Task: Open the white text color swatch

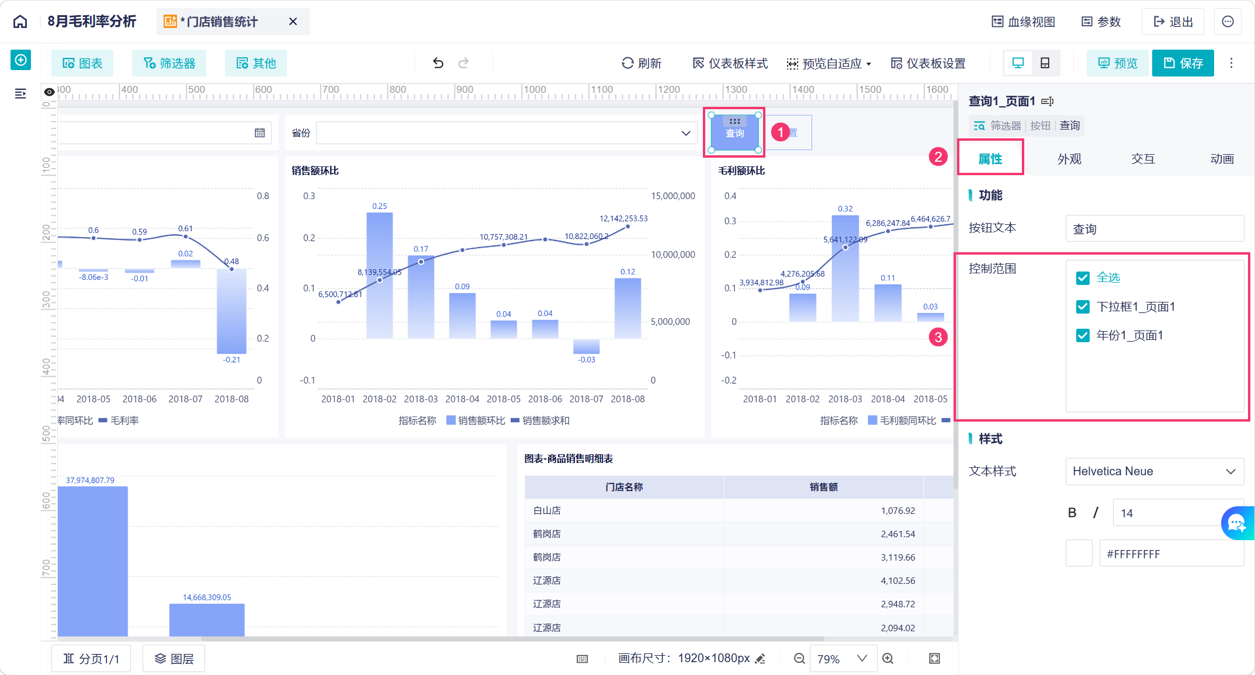Action: coord(1079,553)
